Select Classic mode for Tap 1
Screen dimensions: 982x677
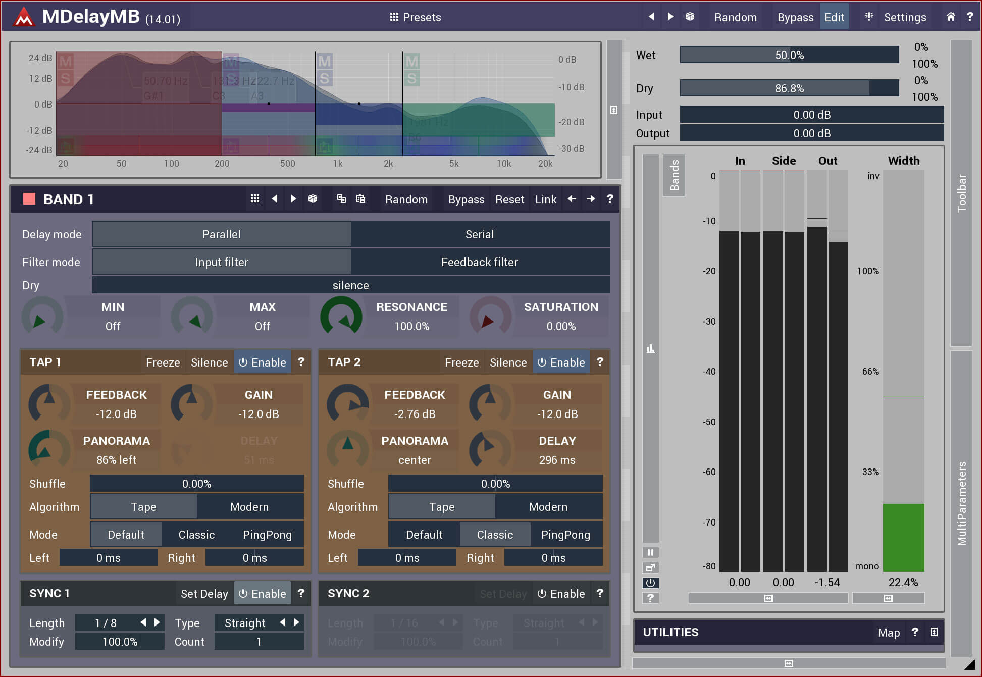(x=196, y=535)
